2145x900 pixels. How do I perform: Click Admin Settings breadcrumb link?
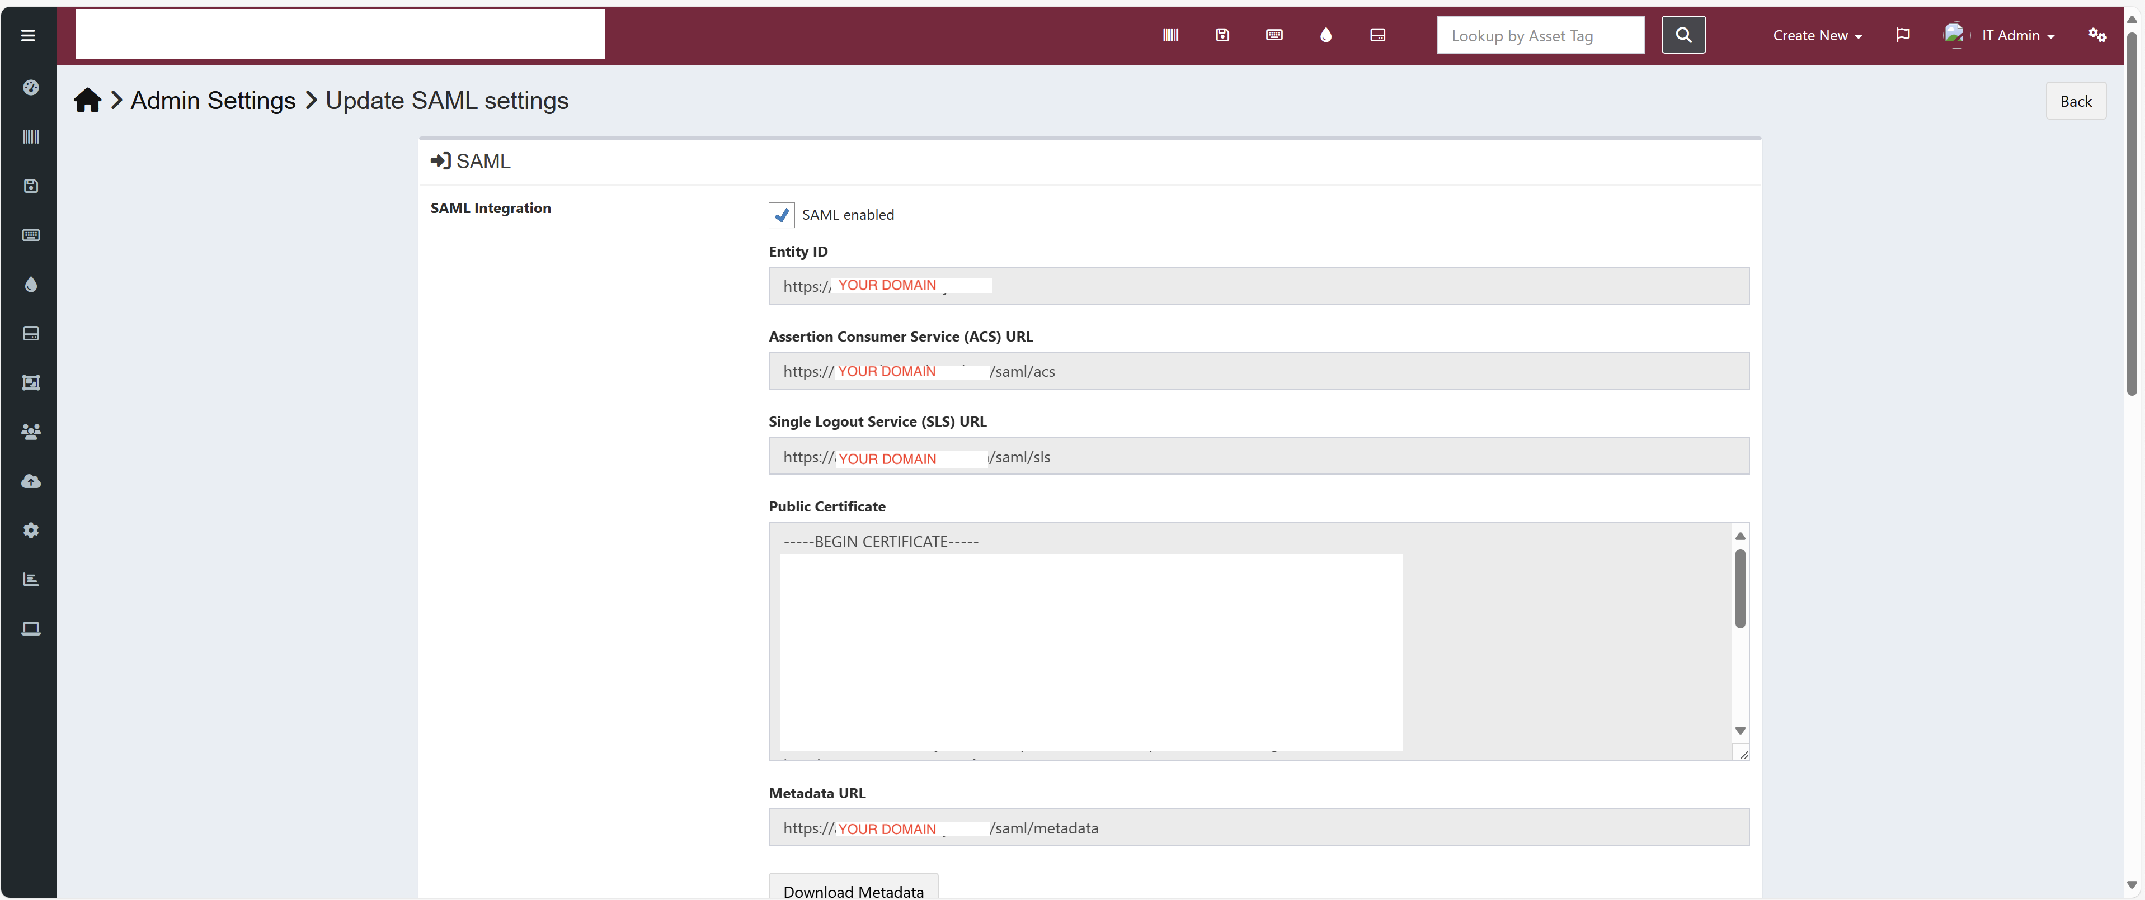point(213,100)
